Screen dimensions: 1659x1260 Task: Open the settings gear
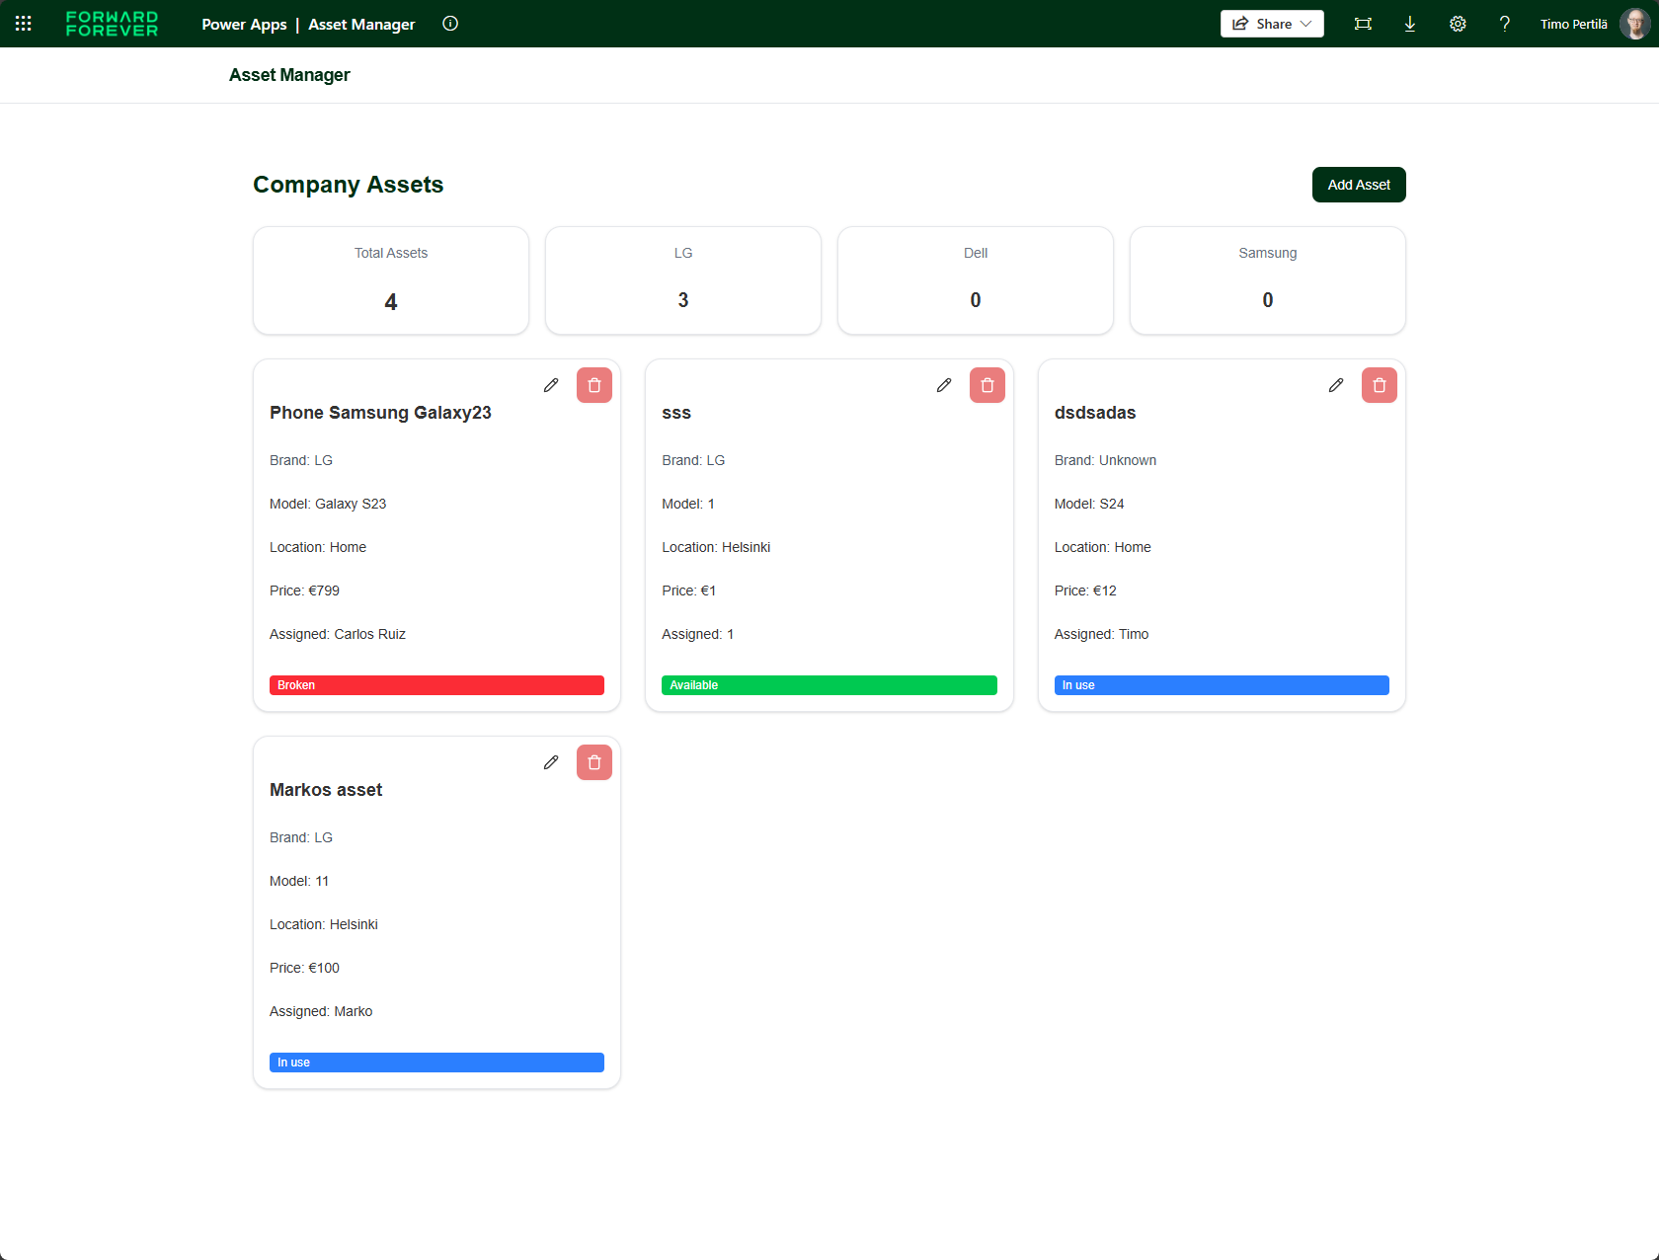[x=1458, y=24]
